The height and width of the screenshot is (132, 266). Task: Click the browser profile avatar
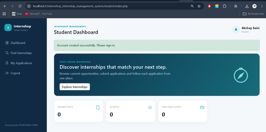(x=254, y=6)
